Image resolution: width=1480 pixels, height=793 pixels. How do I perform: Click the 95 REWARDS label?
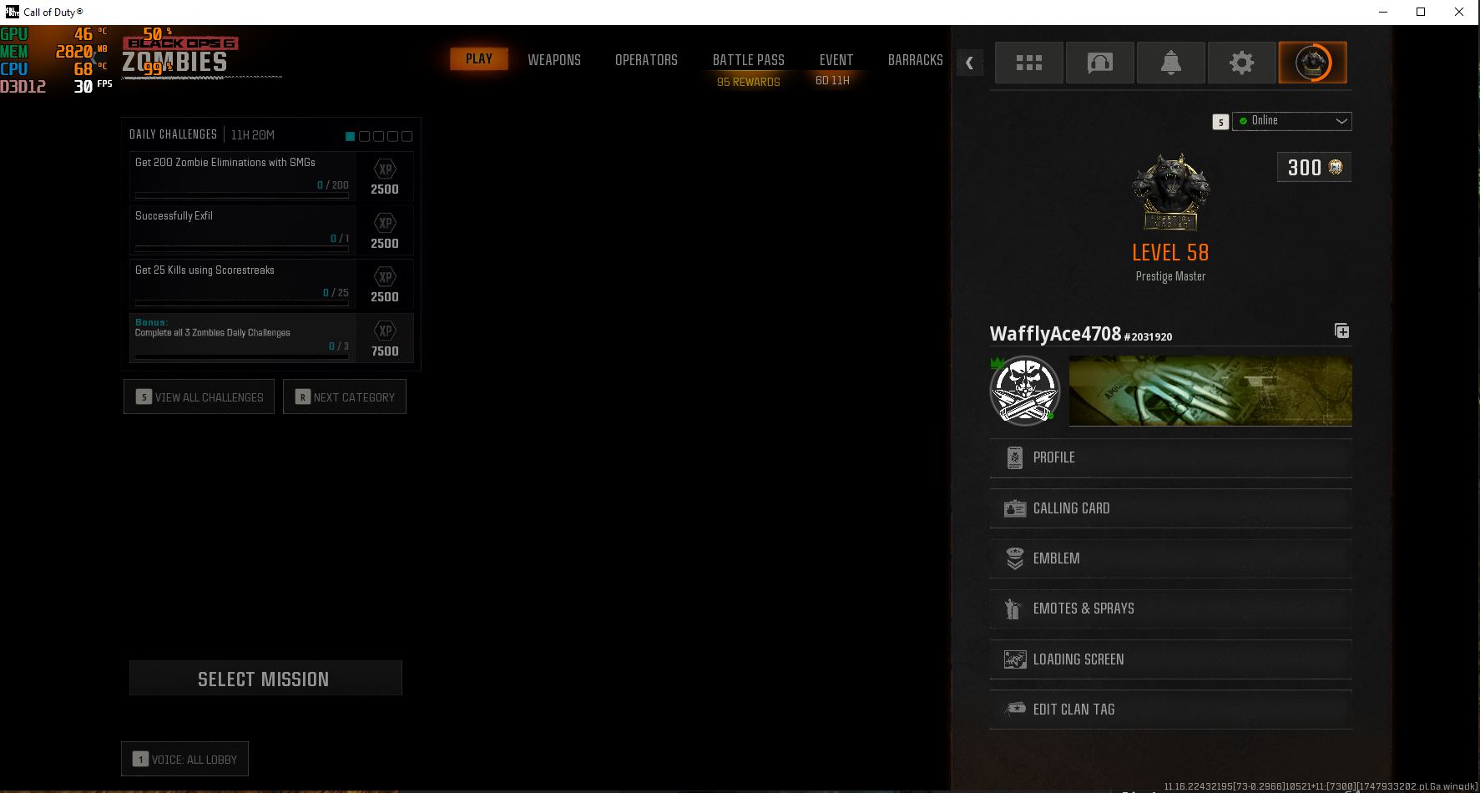749,82
